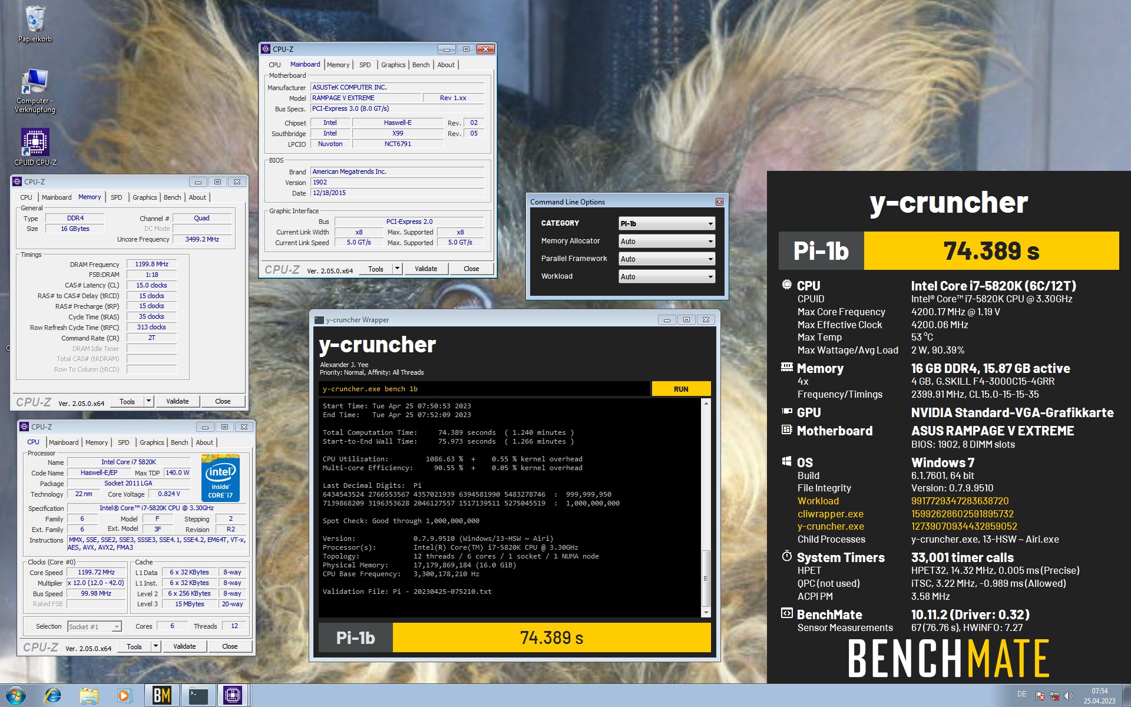Click the y-cruncher output vertical scrollbar
1131x707 pixels.
706,508
